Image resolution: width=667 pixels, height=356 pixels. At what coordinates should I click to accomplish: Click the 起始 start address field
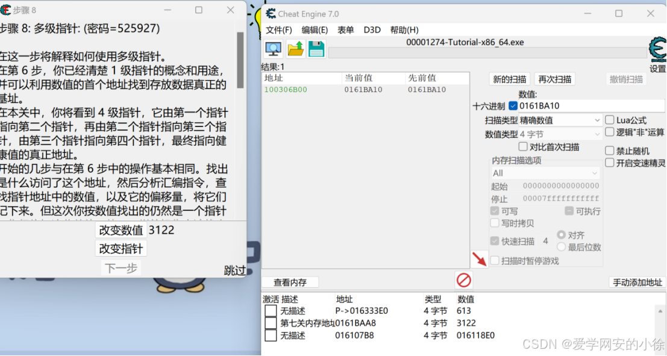click(x=561, y=186)
